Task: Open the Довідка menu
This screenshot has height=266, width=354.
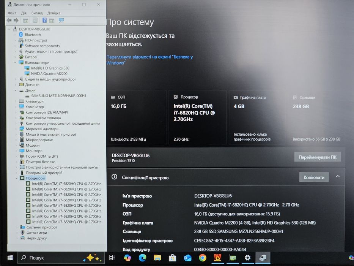Action: click(x=54, y=13)
